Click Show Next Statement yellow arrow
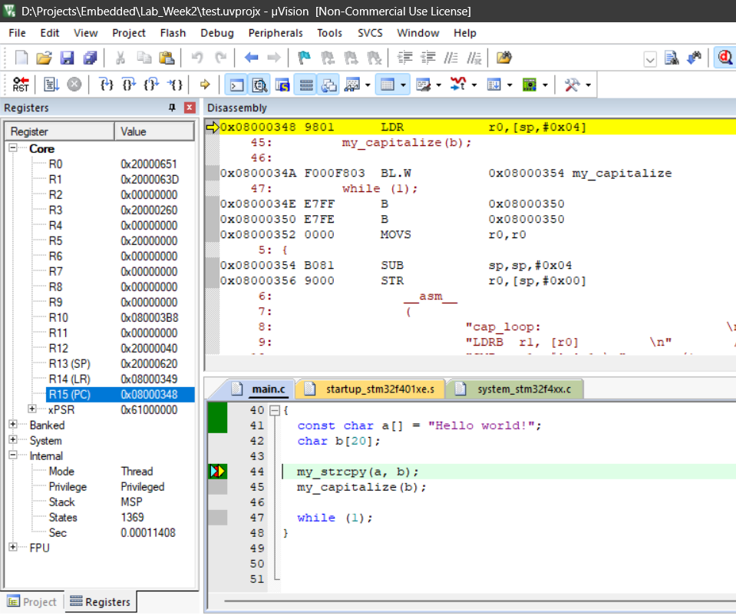Image resolution: width=736 pixels, height=616 pixels. pyautogui.click(x=205, y=84)
